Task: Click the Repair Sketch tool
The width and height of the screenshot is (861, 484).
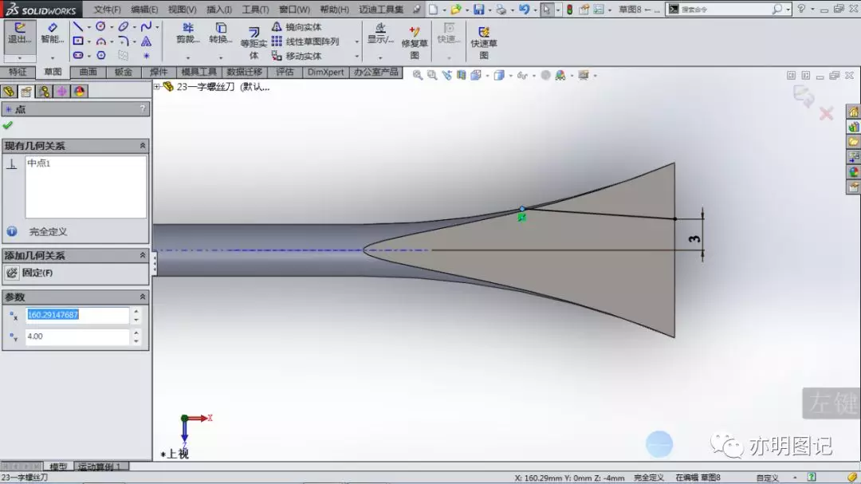Action: click(414, 42)
